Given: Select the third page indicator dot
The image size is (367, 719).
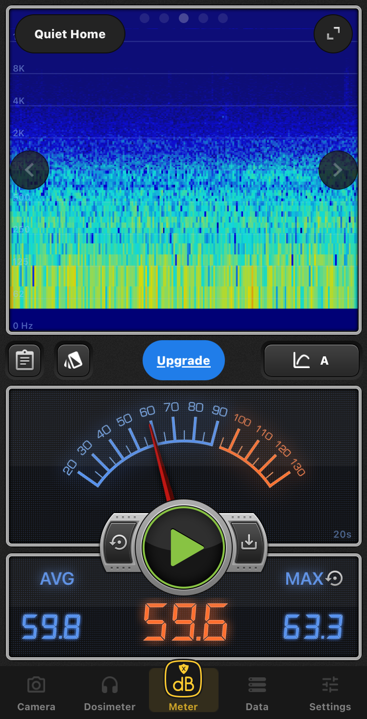Looking at the screenshot, I should [184, 18].
